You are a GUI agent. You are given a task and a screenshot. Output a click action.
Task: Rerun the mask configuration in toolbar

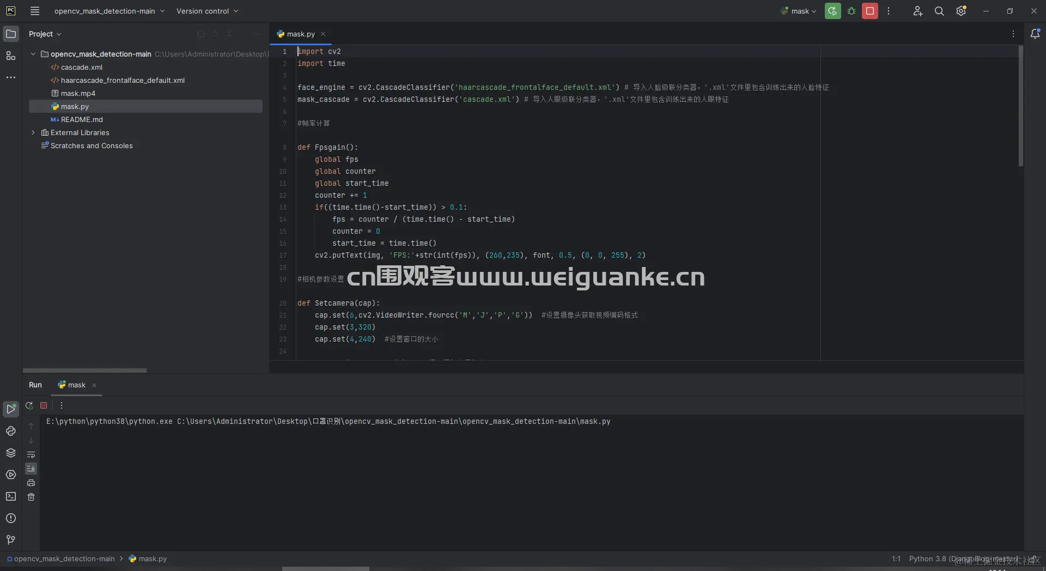click(x=832, y=11)
